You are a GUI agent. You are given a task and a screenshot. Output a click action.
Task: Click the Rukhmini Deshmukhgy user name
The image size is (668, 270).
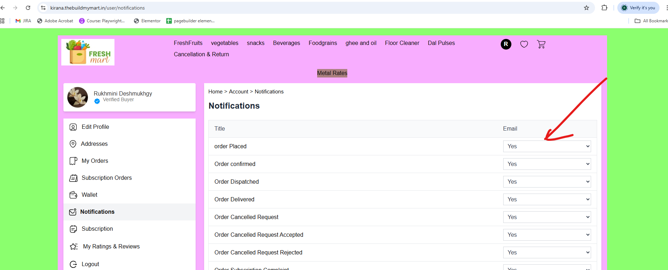[123, 93]
